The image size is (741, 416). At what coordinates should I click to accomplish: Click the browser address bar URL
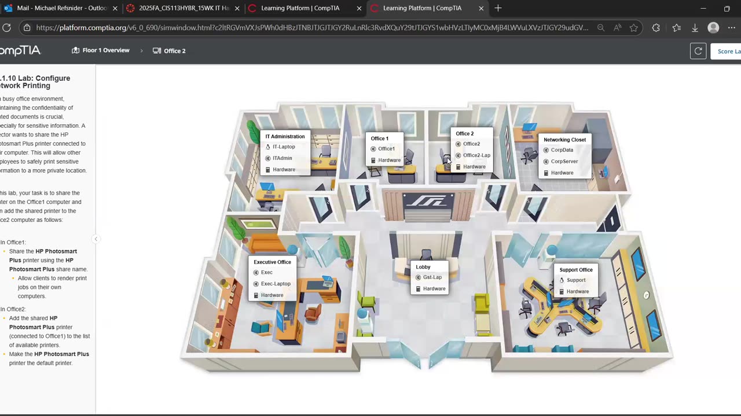312,28
